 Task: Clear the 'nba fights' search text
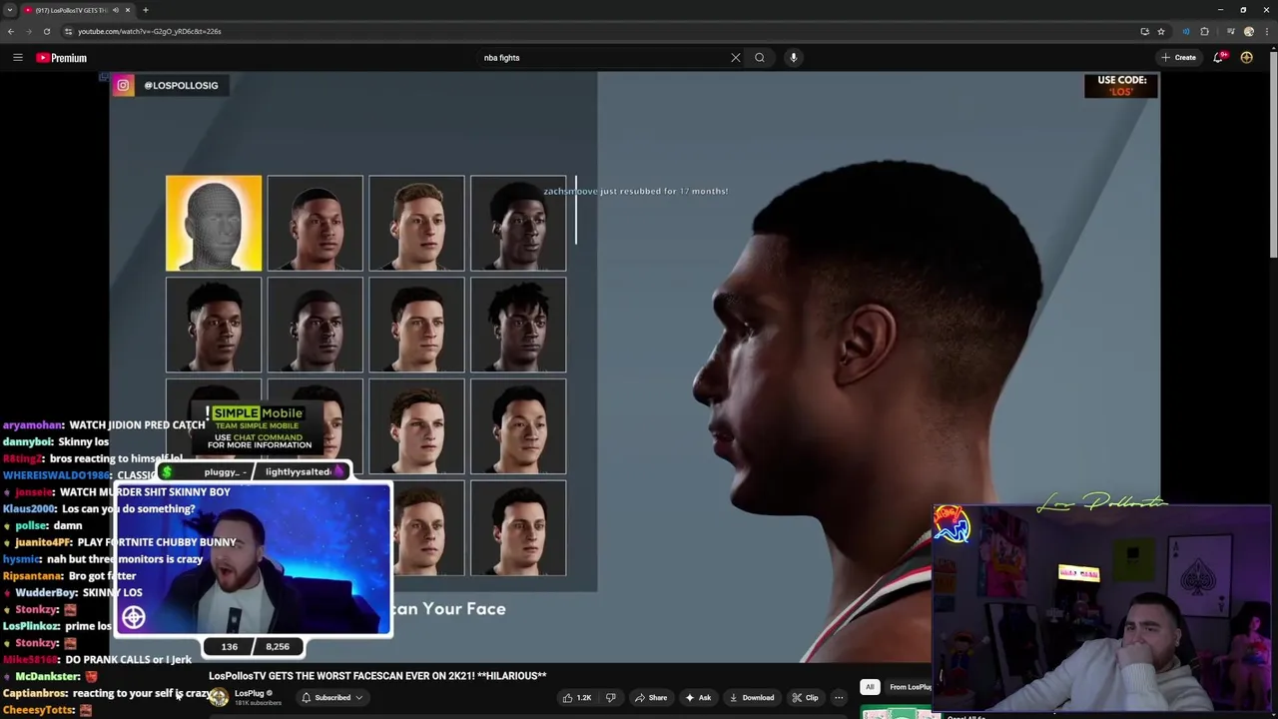click(736, 58)
